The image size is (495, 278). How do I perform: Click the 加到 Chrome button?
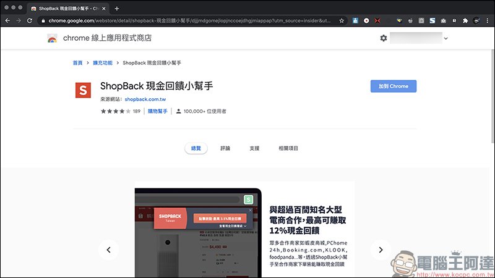(394, 86)
